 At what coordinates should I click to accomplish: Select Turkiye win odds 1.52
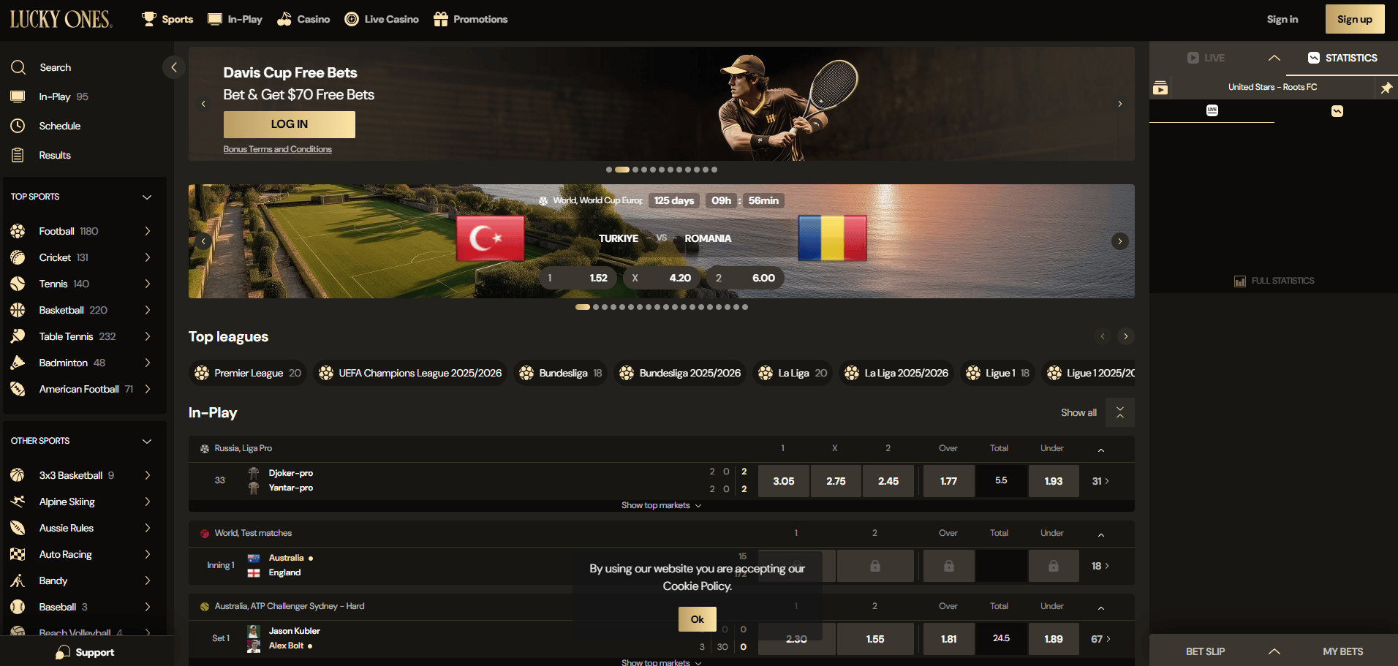click(579, 278)
